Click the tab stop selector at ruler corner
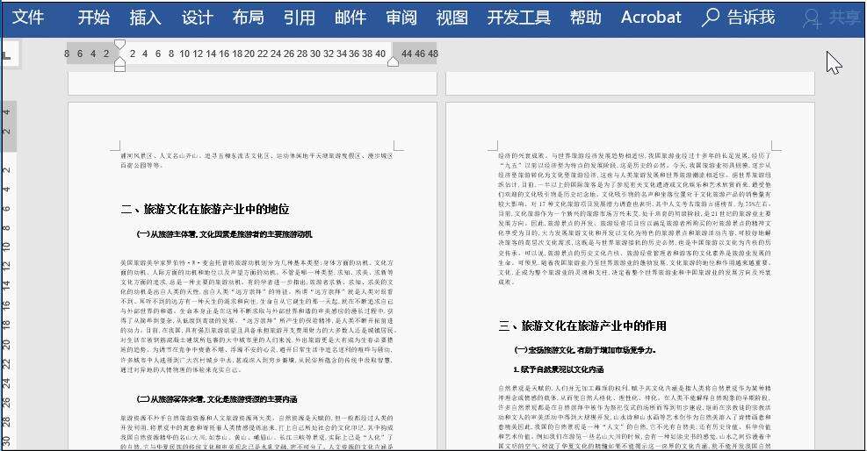 point(9,55)
